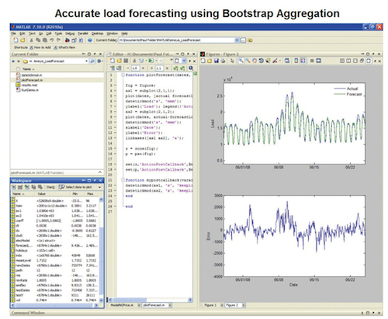Print the figure using printer icon

pyautogui.click(x=223, y=61)
